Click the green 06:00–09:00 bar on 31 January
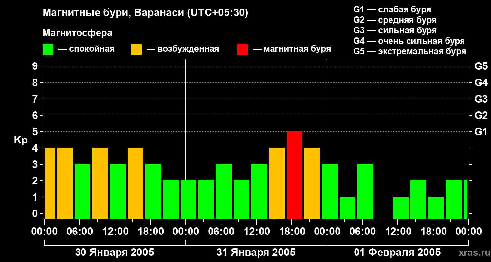 point(224,192)
